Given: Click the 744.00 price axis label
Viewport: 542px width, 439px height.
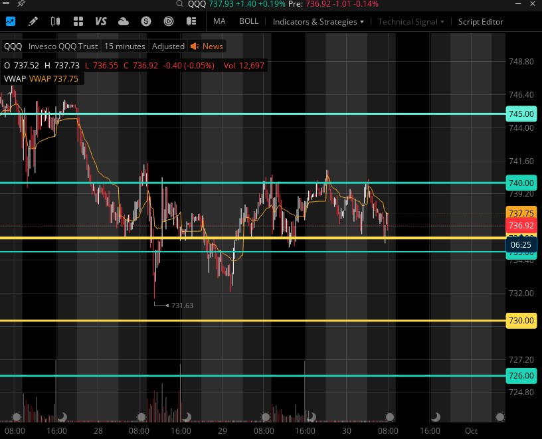Looking at the screenshot, I should pyautogui.click(x=521, y=128).
